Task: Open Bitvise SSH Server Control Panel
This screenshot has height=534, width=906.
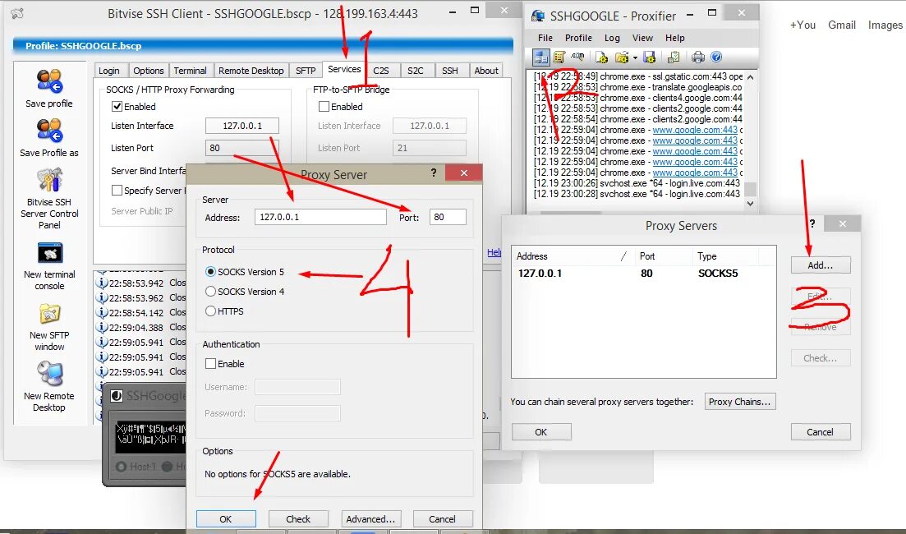Action: [x=49, y=180]
